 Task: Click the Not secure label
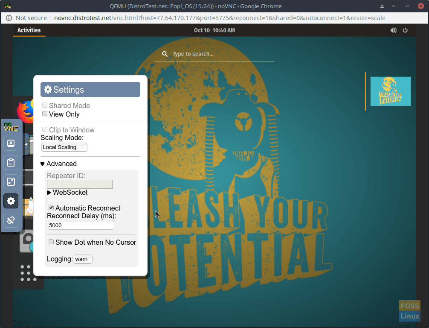(31, 18)
